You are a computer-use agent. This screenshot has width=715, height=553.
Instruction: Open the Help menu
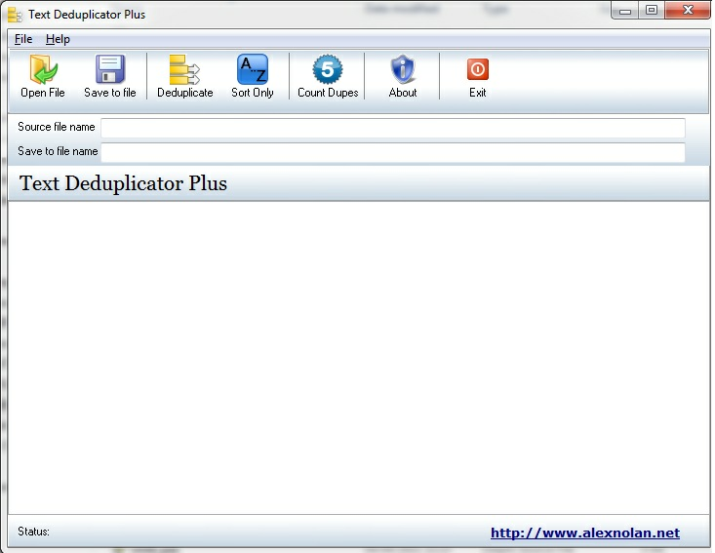coord(58,39)
